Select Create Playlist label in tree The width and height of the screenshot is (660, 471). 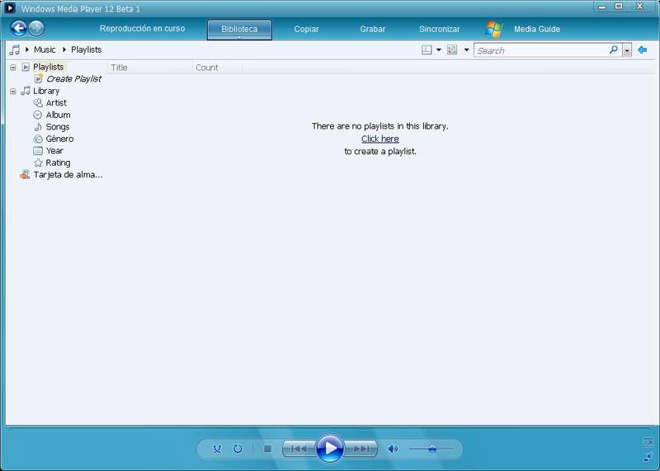click(74, 78)
